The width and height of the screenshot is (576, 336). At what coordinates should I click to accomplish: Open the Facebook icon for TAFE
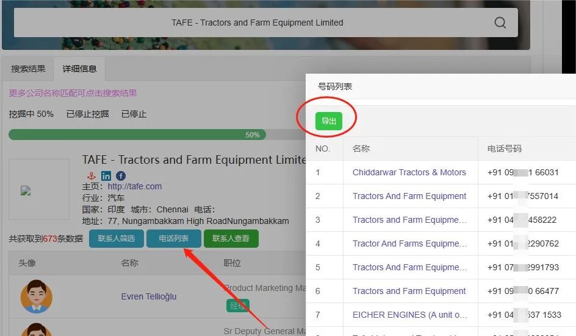(x=121, y=176)
